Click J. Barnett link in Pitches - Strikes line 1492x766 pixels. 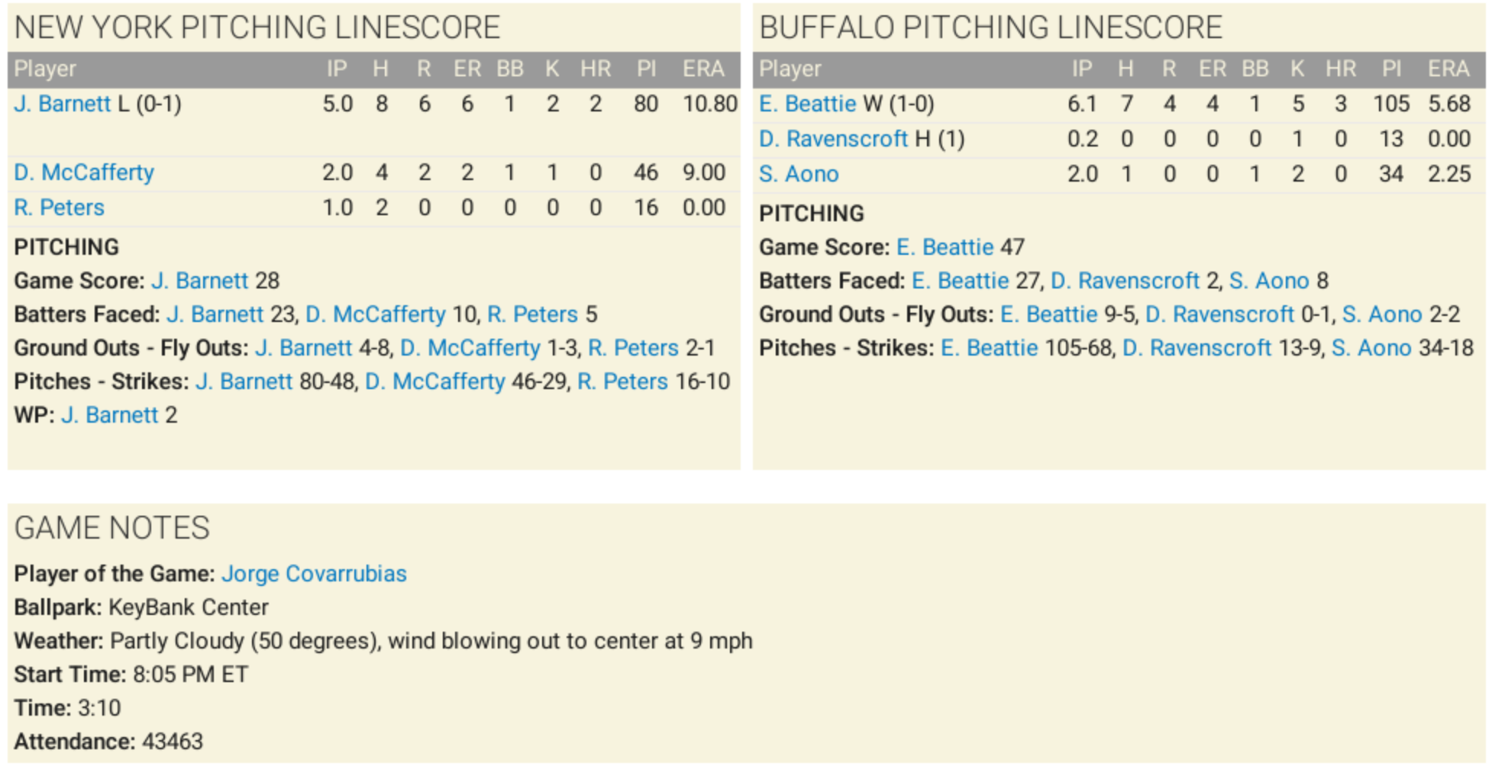[244, 381]
